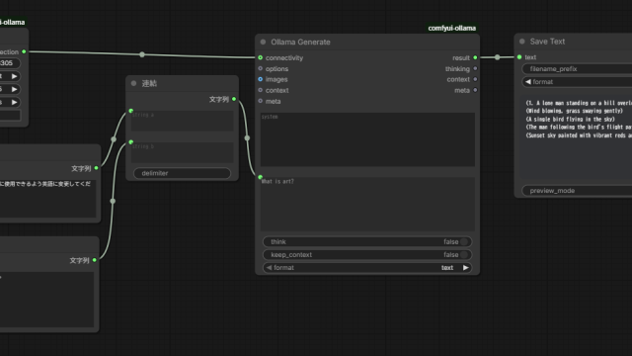
Task: Click the Ollama Generate node collapse dot
Action: [263, 42]
